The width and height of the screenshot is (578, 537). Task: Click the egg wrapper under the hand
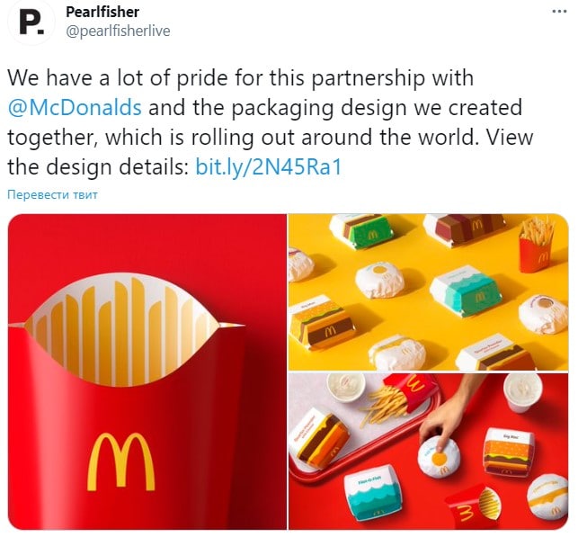click(x=439, y=457)
